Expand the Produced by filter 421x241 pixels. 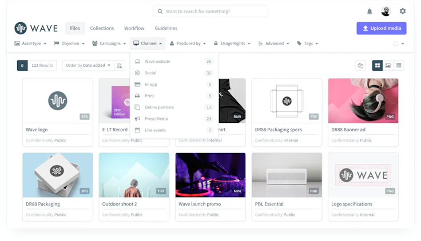[188, 43]
